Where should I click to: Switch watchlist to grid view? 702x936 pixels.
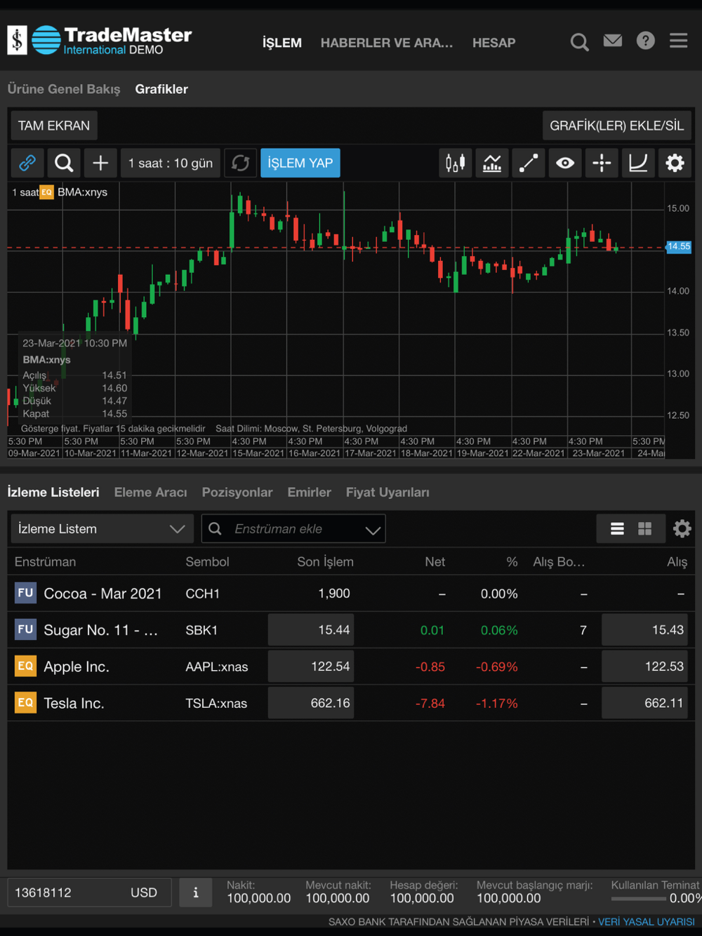pyautogui.click(x=644, y=528)
